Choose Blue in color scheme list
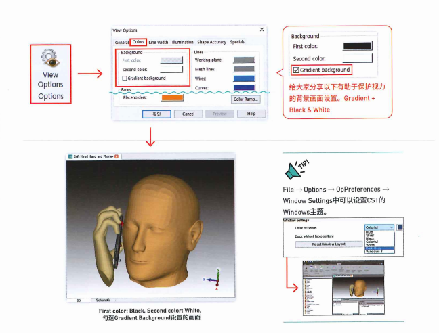This screenshot has height=333, width=439. pyautogui.click(x=369, y=232)
